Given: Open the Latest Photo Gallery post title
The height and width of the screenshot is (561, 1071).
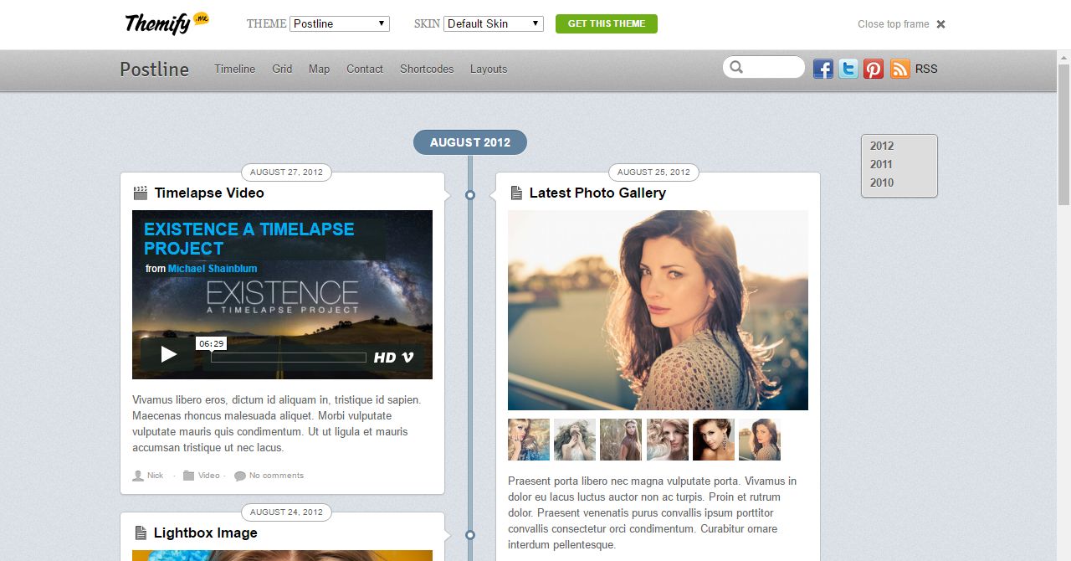Looking at the screenshot, I should 597,193.
